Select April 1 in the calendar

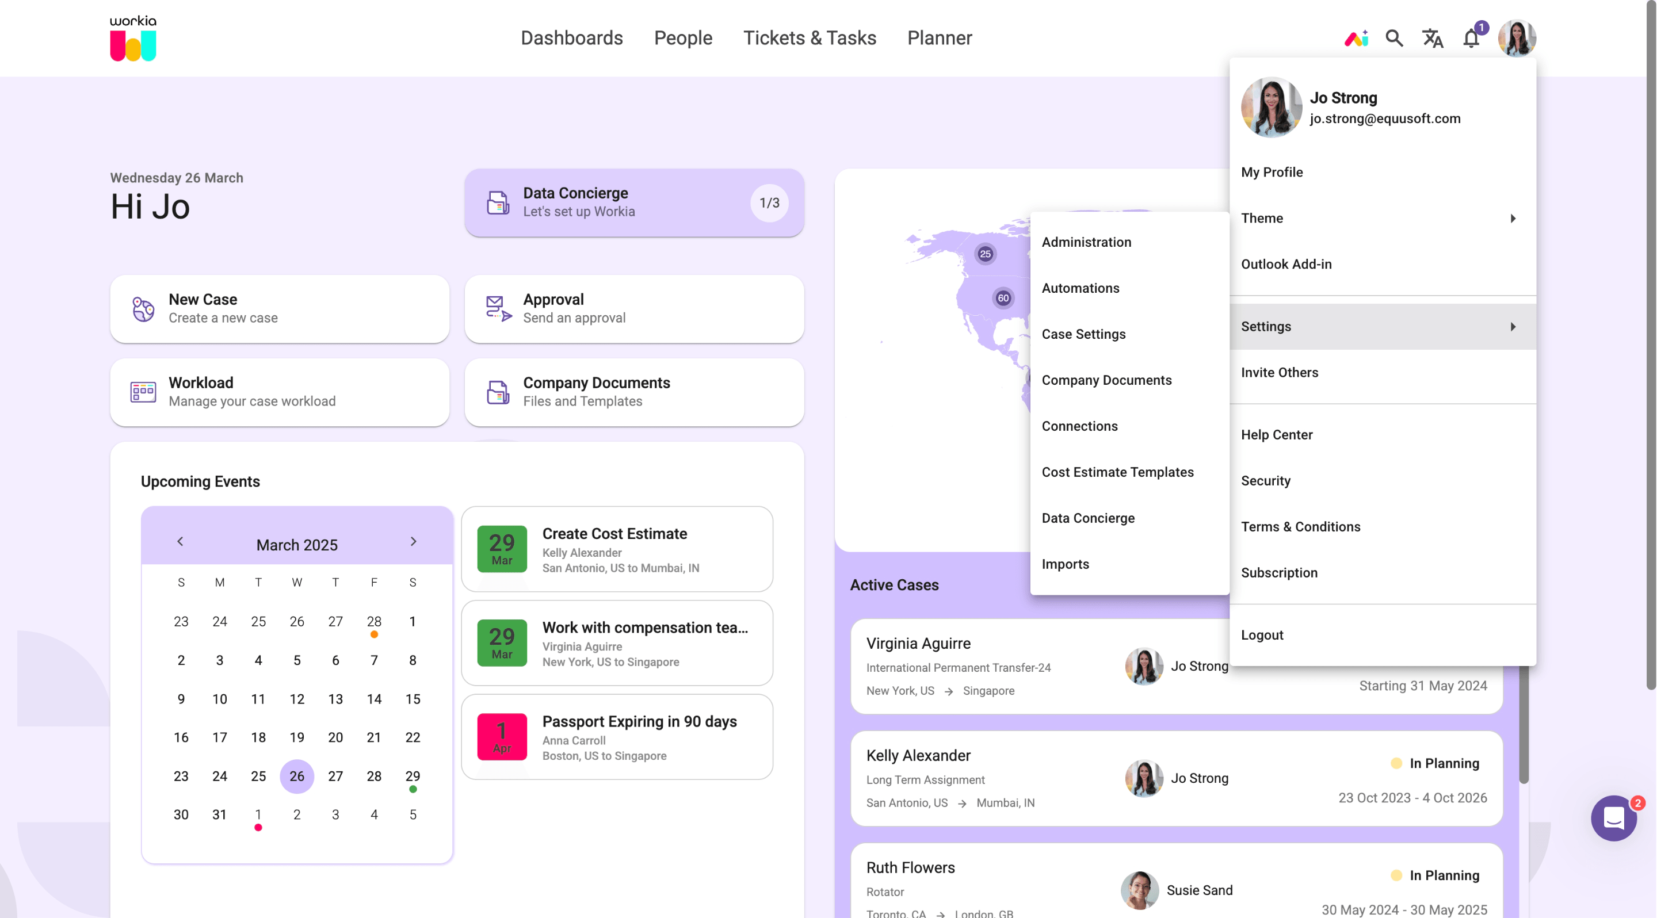pyautogui.click(x=258, y=815)
